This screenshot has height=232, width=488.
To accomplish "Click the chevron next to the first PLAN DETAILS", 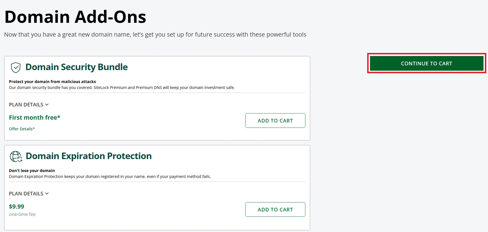I will click(x=47, y=104).
